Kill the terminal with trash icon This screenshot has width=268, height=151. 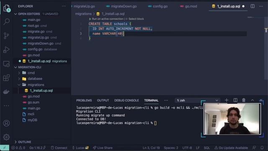244,100
